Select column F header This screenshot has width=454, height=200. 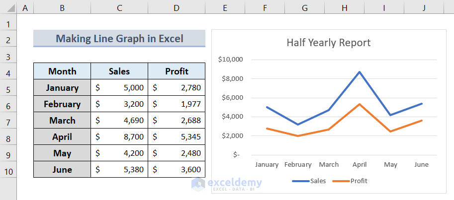coord(265,8)
